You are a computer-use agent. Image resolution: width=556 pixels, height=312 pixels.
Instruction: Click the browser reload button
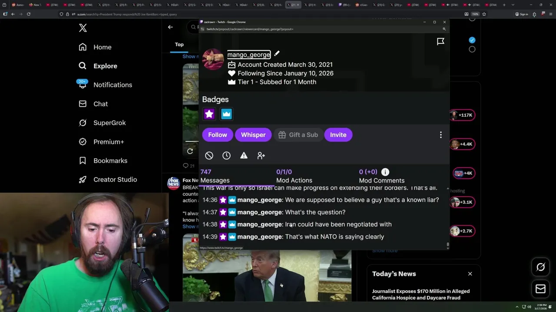(x=29, y=14)
